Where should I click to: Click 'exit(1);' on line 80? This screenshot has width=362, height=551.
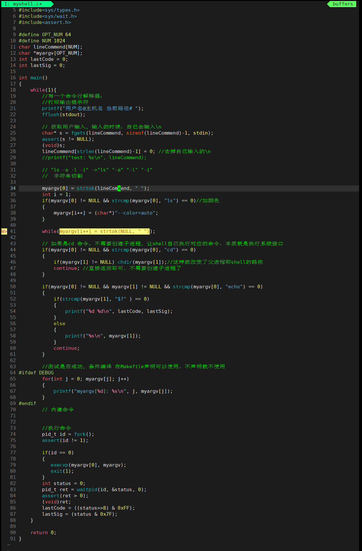click(62, 471)
